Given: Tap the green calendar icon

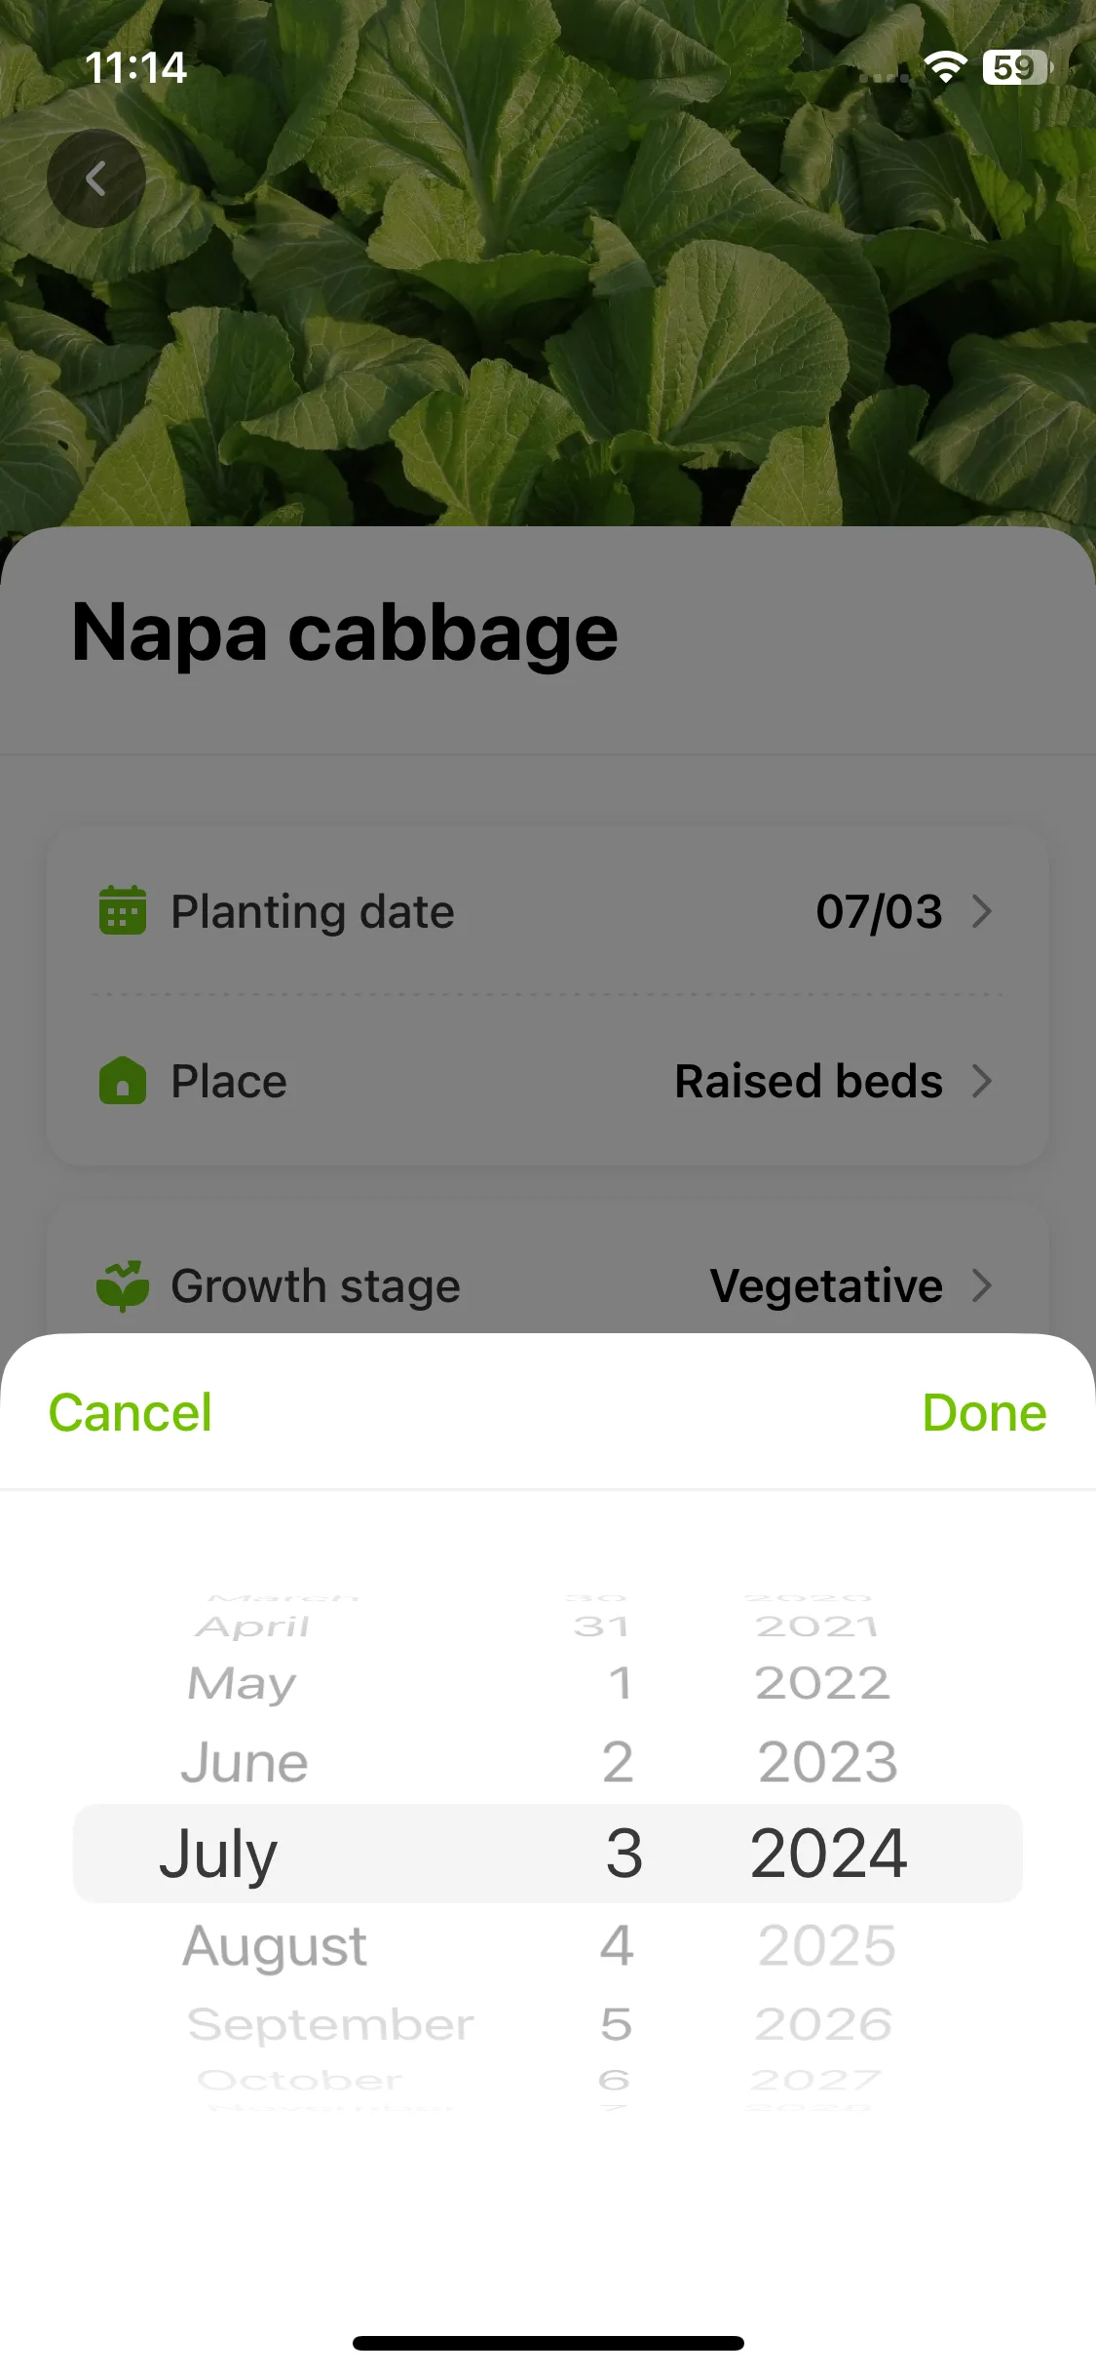Looking at the screenshot, I should [123, 910].
